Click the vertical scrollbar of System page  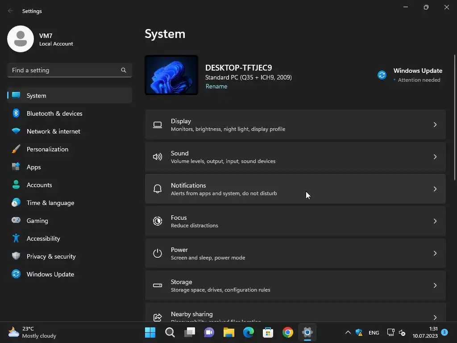(455, 117)
